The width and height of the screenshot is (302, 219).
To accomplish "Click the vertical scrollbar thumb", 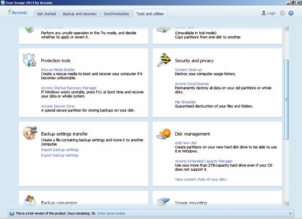I will point(286,99).
